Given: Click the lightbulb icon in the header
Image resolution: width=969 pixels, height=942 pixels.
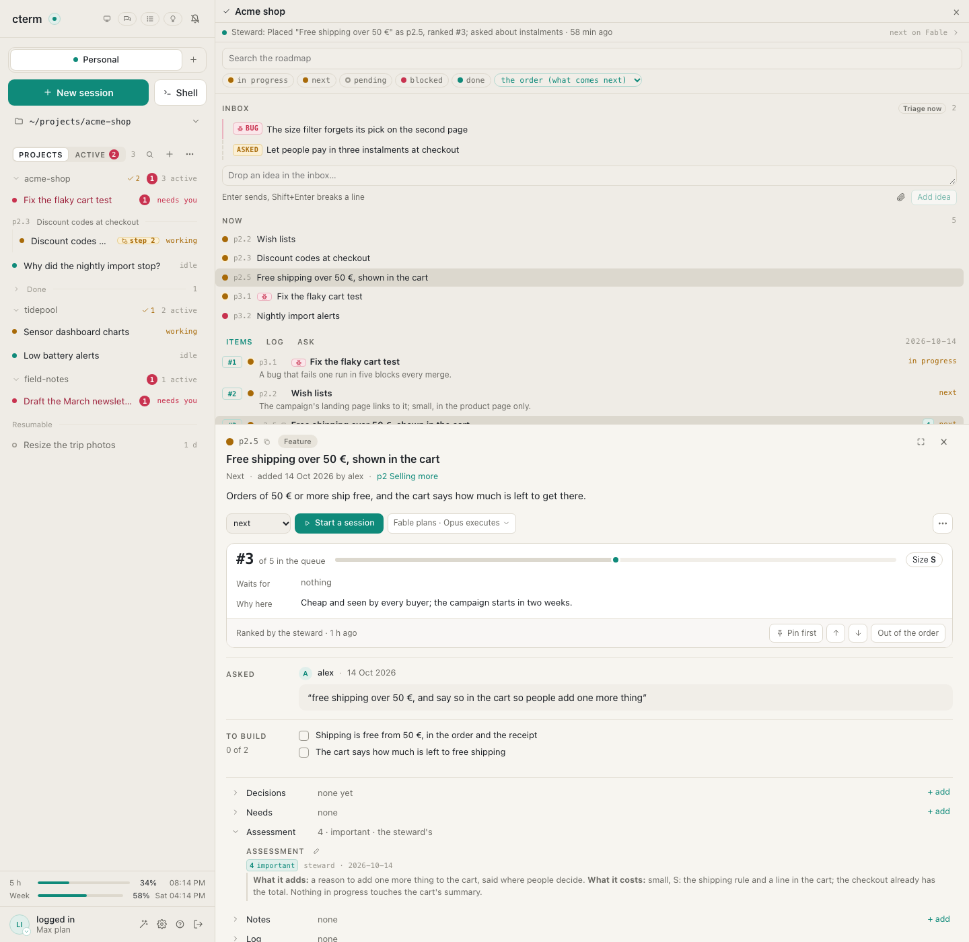Looking at the screenshot, I should click(x=173, y=19).
